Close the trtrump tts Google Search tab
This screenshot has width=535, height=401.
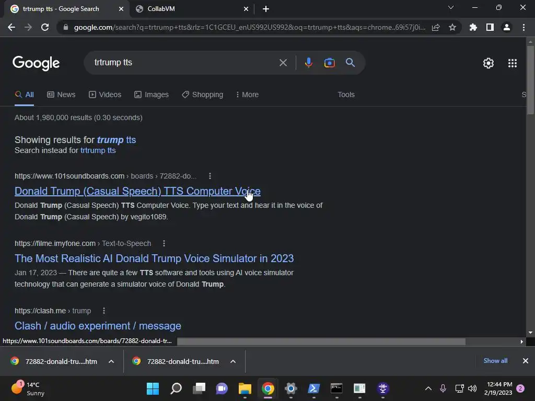pyautogui.click(x=121, y=9)
